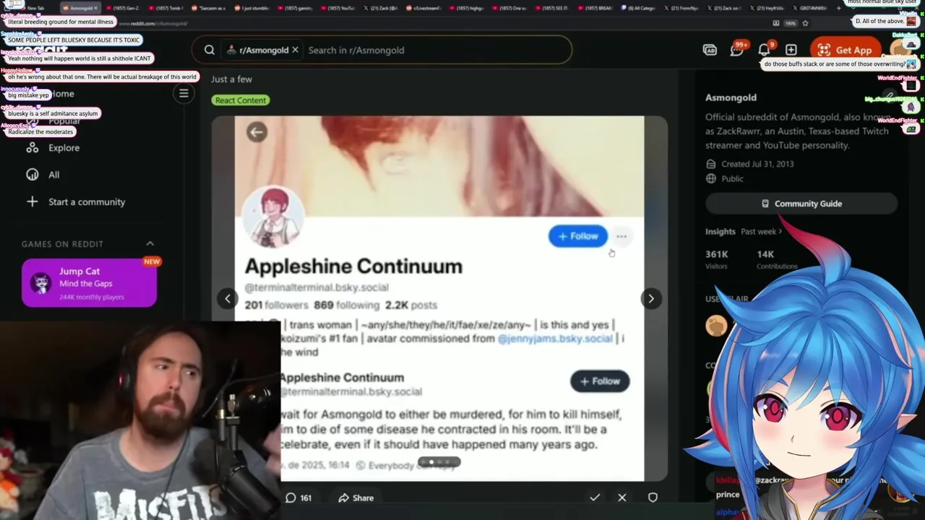The height and width of the screenshot is (520, 925).
Task: Expand the Past week insights dropdown
Action: [x=762, y=232]
